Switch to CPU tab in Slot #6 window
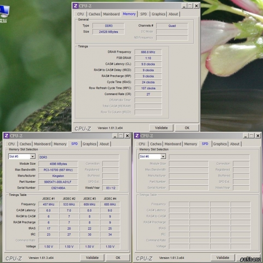 142,144
